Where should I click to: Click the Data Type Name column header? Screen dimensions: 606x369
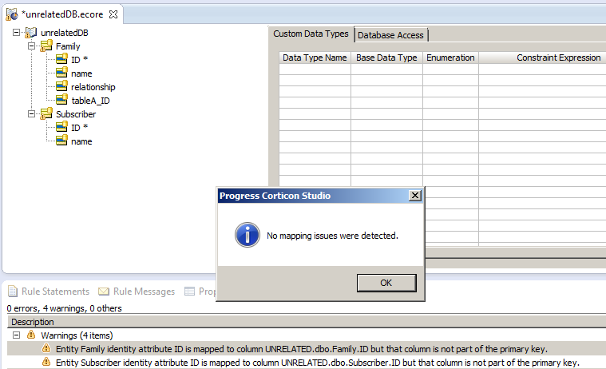coord(315,58)
